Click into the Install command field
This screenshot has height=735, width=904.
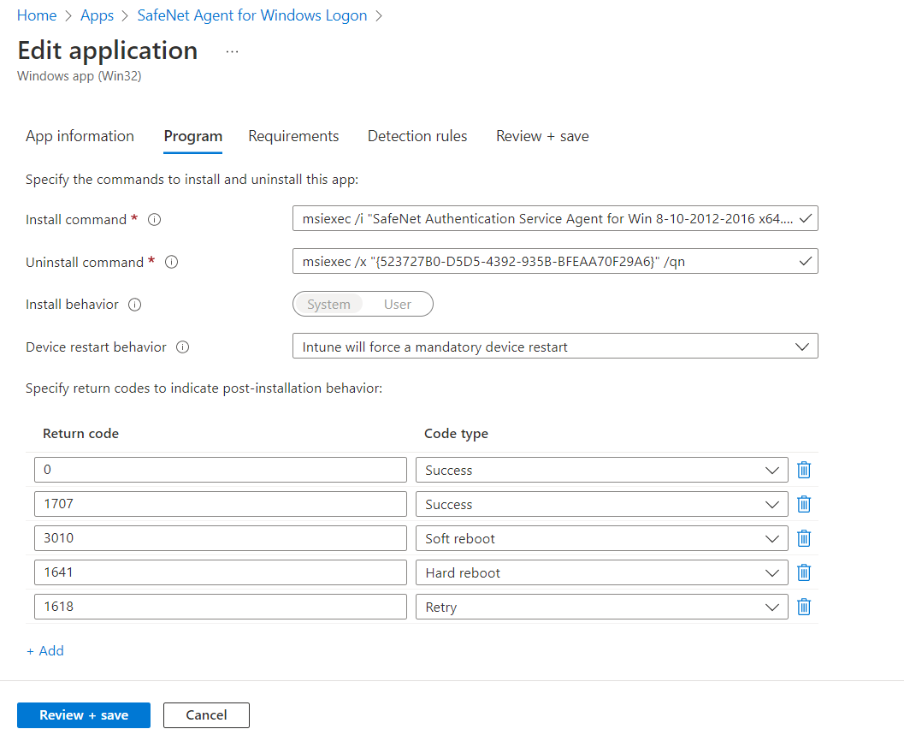[x=555, y=219]
